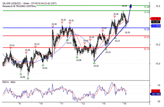Select the red down-triangle marker at 15.32
The width and height of the screenshot is (164, 107).
(62, 23)
